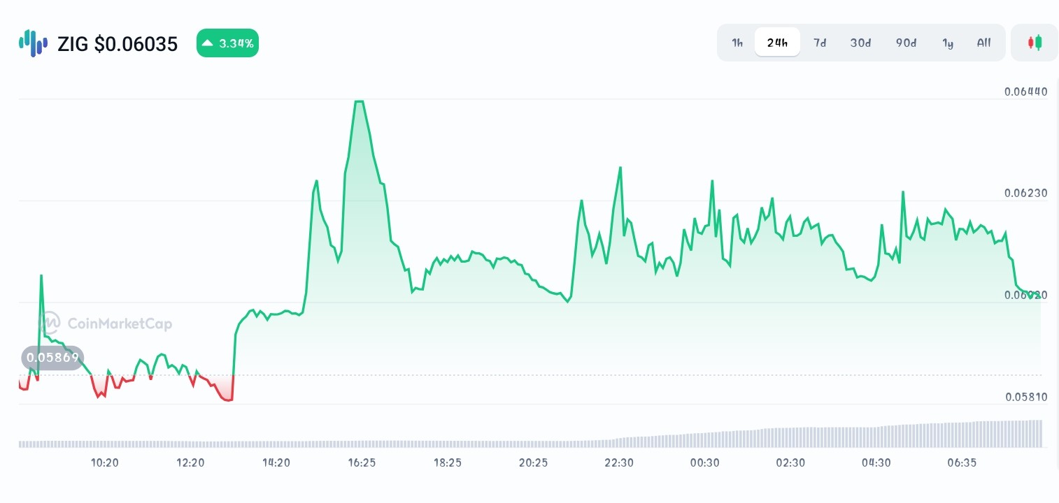Viewport: 1059px width, 503px height.
Task: Click the 14:20 time axis label
Action: [276, 462]
